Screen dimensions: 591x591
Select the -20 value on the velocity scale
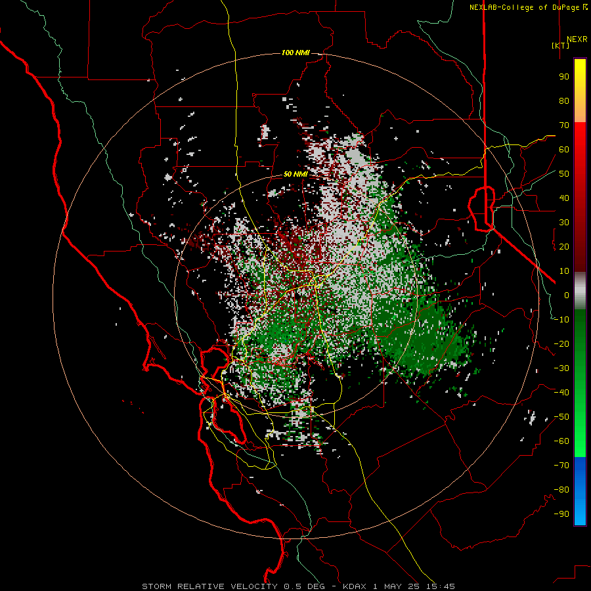pyautogui.click(x=561, y=343)
